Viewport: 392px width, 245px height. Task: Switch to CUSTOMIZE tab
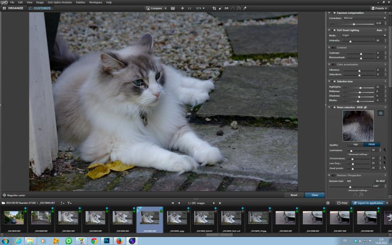[x=40, y=8]
